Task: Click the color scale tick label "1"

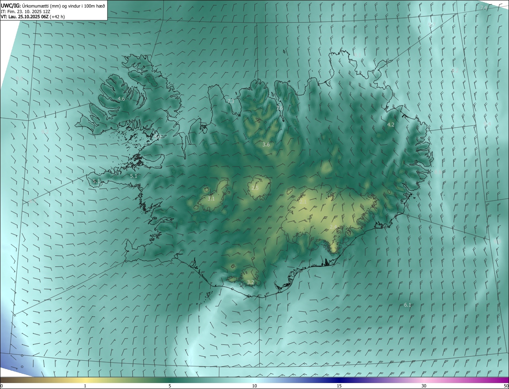Action: (85, 386)
